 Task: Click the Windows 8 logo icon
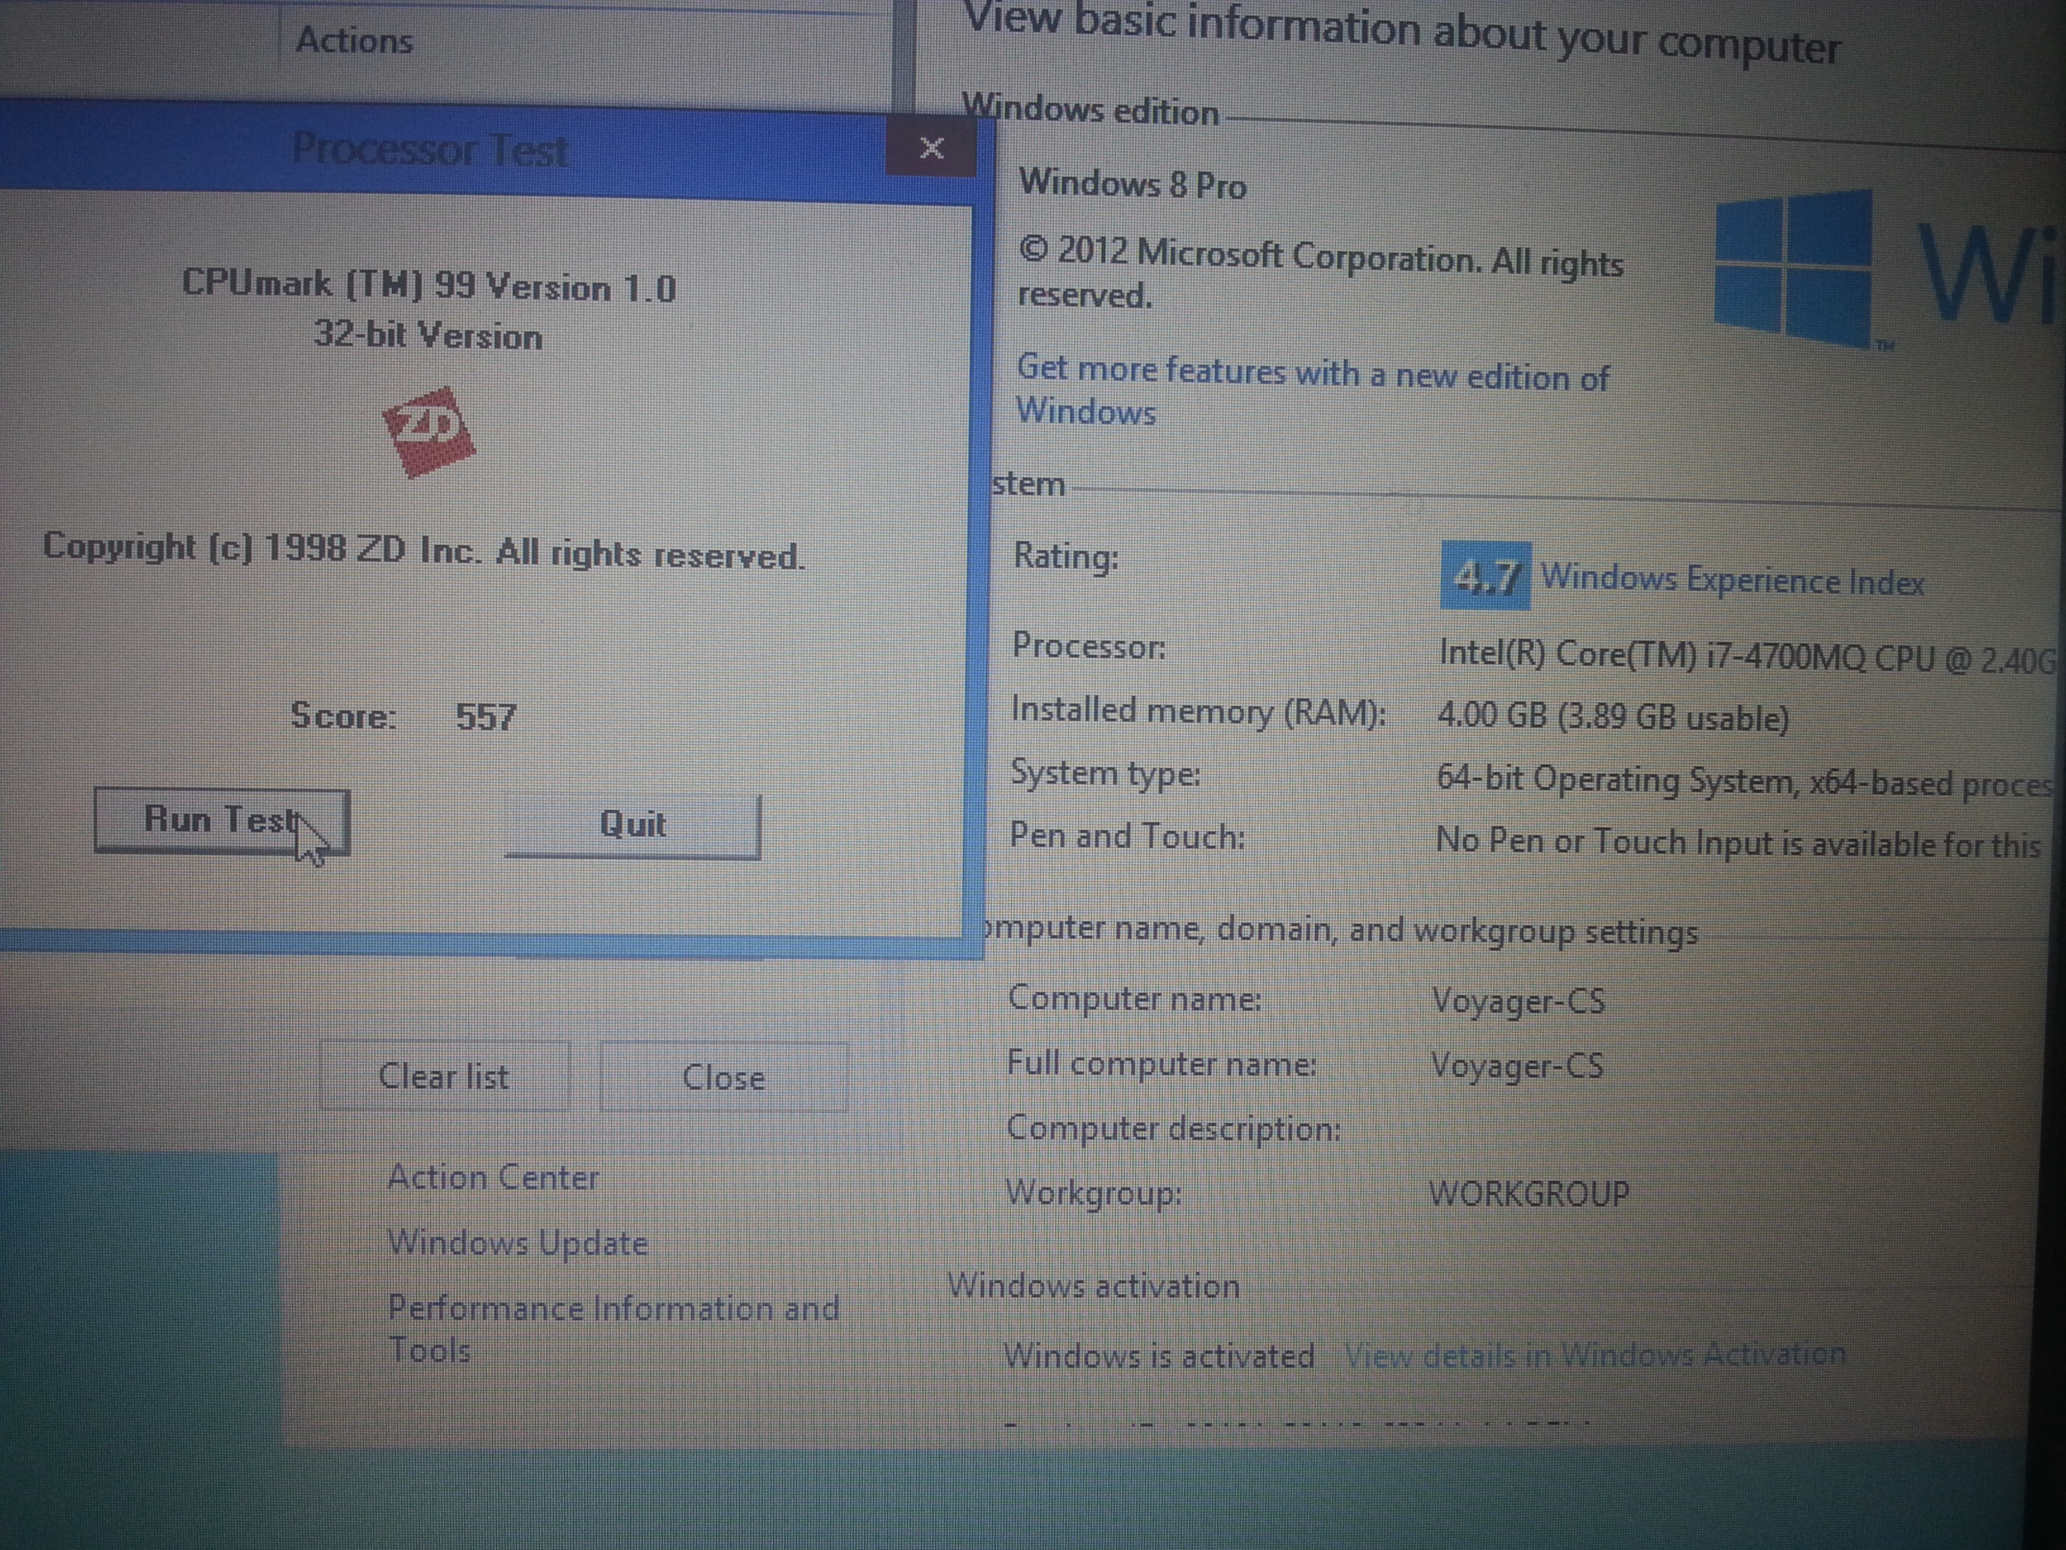pyautogui.click(x=1794, y=269)
